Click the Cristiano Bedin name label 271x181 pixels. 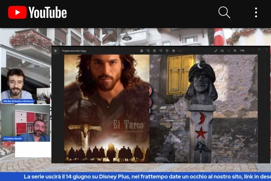(x=13, y=139)
